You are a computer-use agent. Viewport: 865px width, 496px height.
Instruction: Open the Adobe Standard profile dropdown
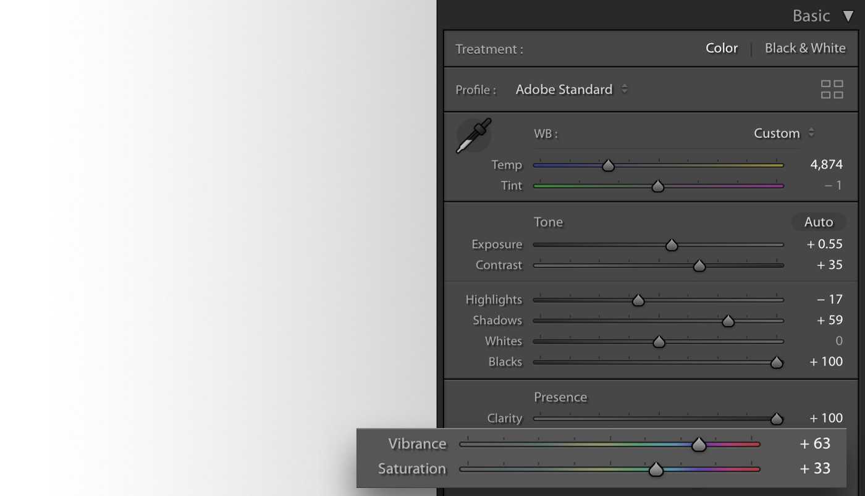571,90
